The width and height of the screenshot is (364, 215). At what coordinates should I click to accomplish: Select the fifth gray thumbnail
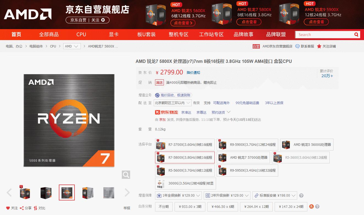[x=109, y=192]
